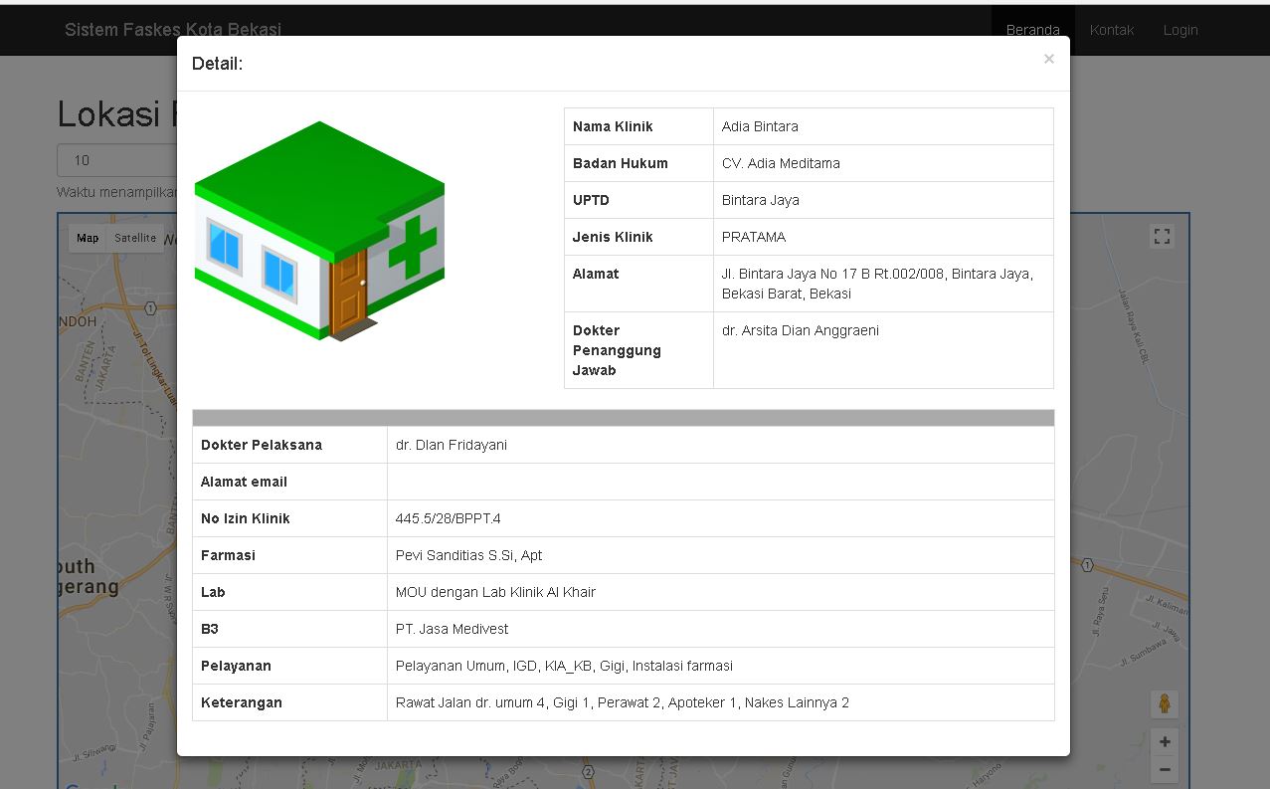This screenshot has width=1270, height=789.
Task: Click the clinic name Adia Bintara
Action: point(760,126)
